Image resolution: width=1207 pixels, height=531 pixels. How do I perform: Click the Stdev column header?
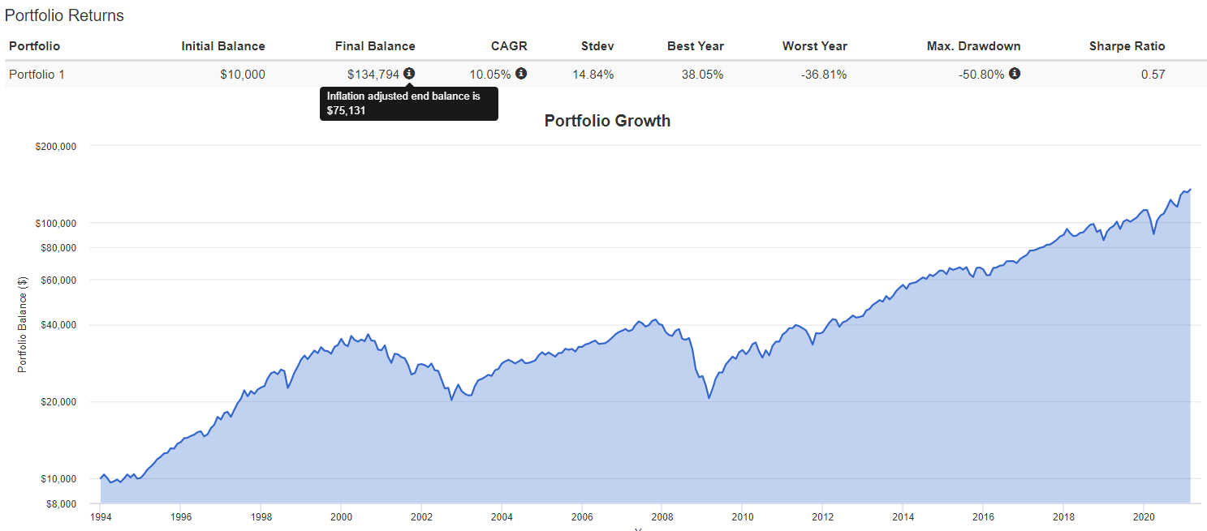(x=597, y=46)
